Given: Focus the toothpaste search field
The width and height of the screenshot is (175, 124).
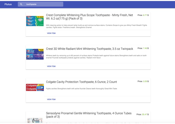Looking at the screenshot, I should (41, 4).
